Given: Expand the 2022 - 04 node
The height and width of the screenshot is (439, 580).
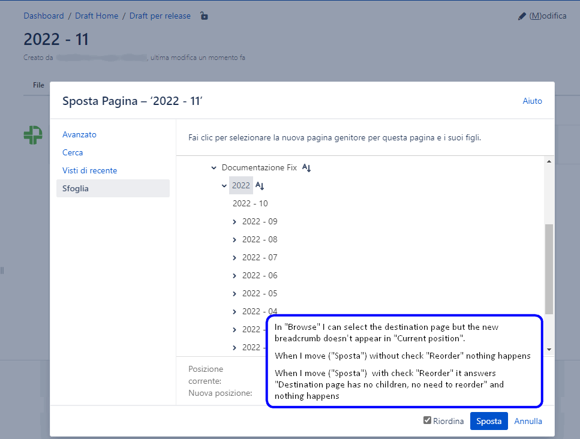Looking at the screenshot, I should coord(235,312).
